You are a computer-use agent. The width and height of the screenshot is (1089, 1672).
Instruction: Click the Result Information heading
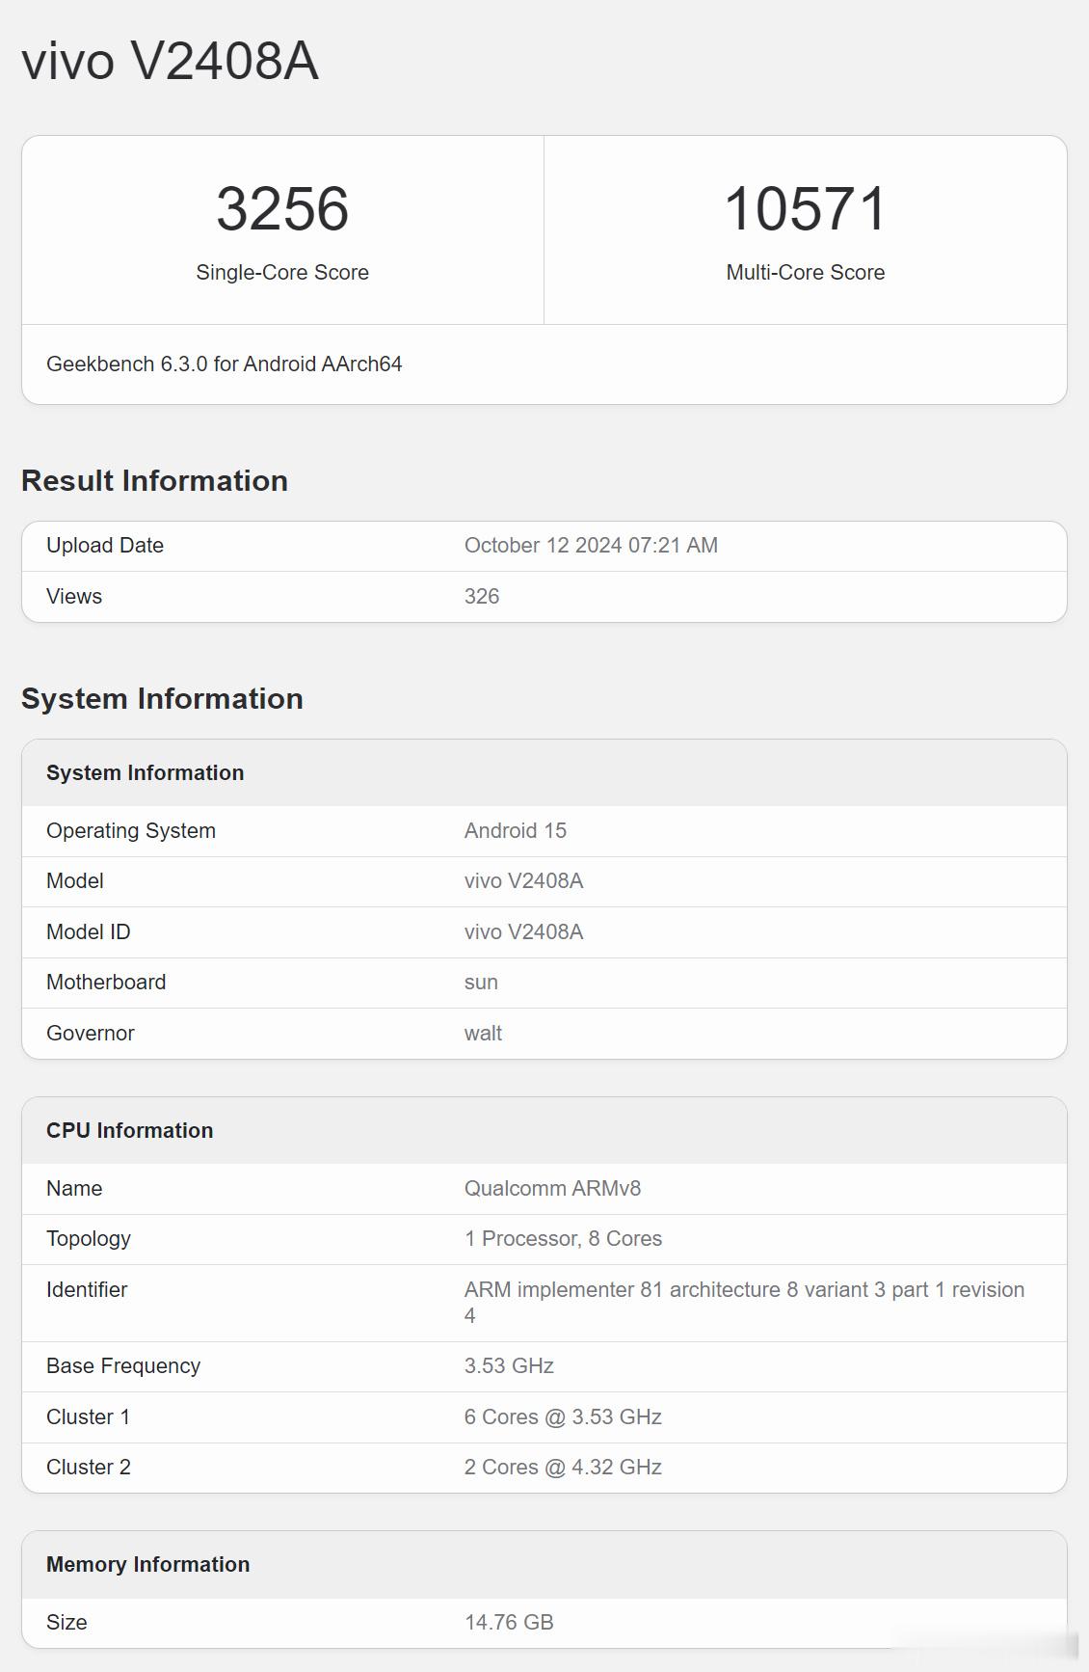154,480
